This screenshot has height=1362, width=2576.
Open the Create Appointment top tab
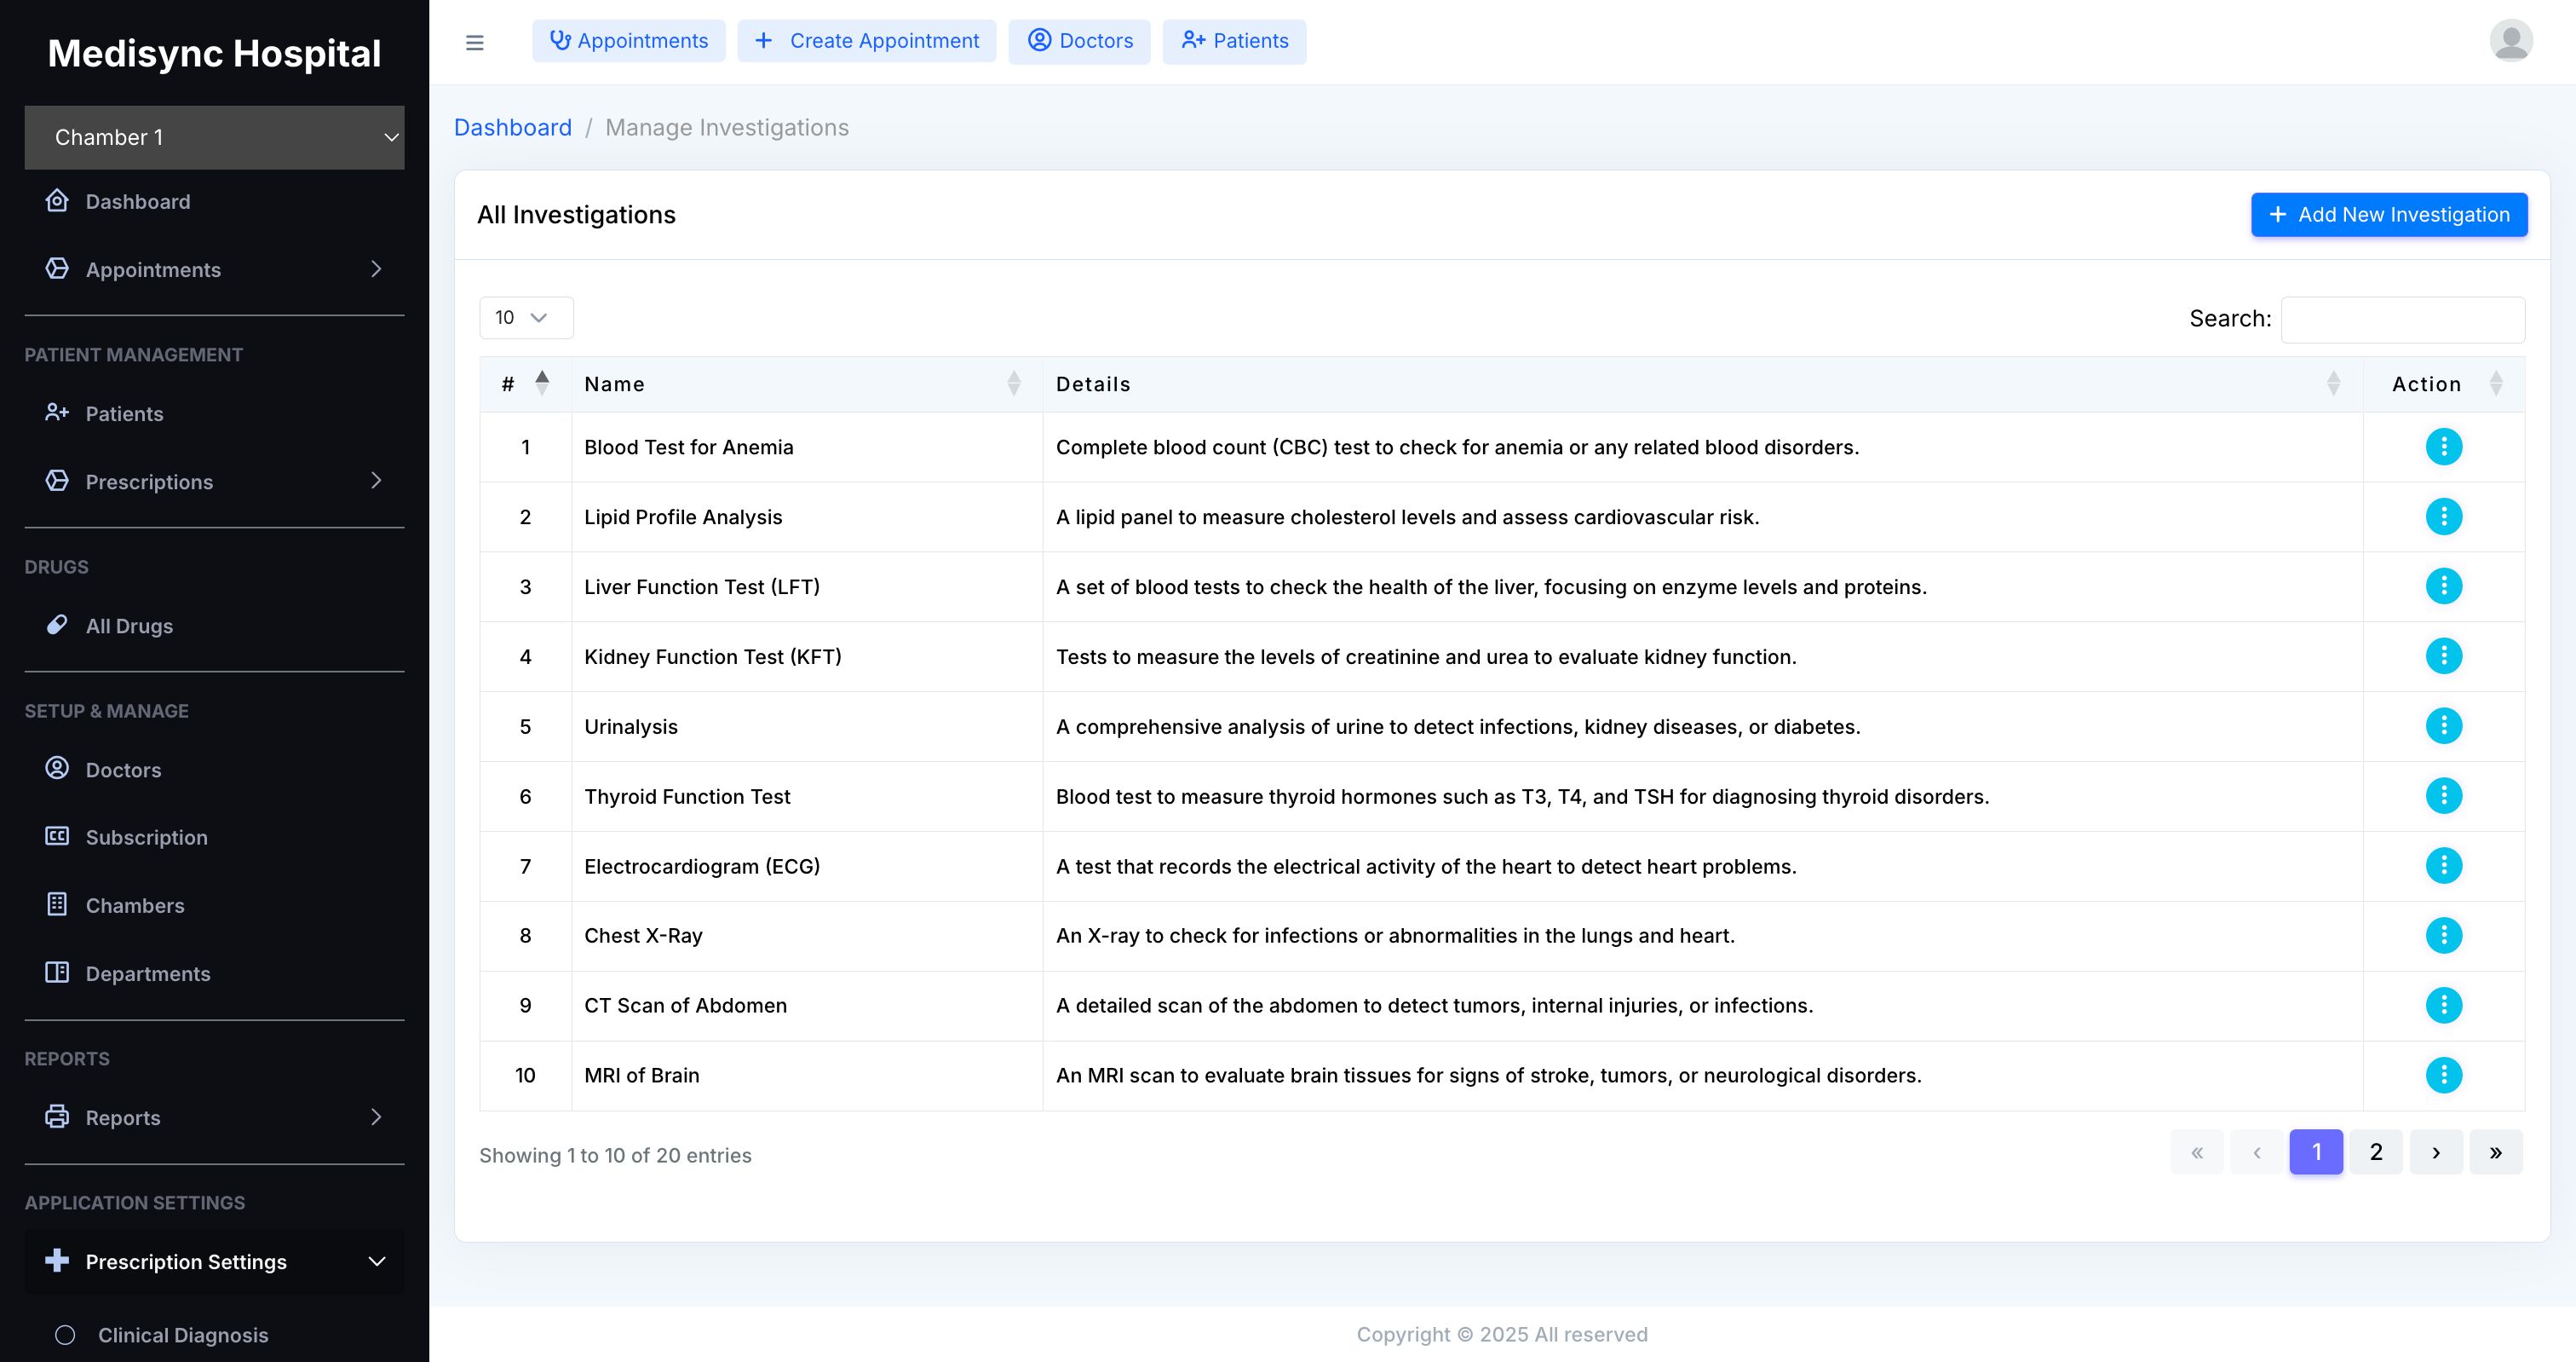pyautogui.click(x=866, y=41)
